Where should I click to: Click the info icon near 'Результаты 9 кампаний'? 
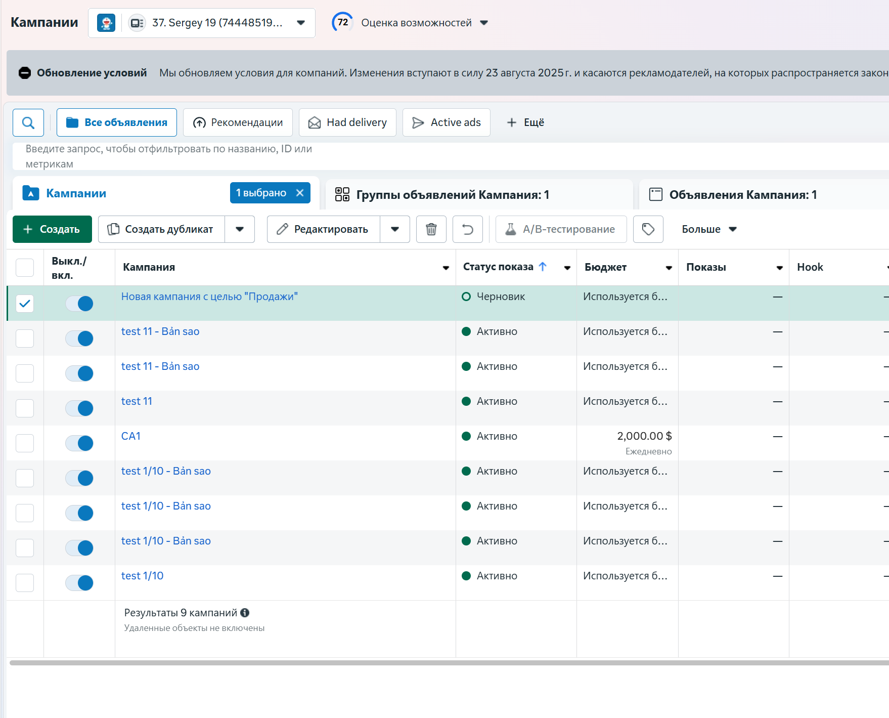pos(245,613)
